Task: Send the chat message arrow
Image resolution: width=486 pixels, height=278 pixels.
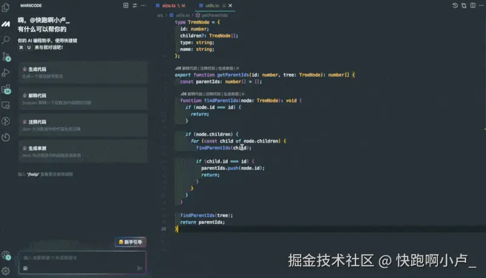Action: [140, 268]
